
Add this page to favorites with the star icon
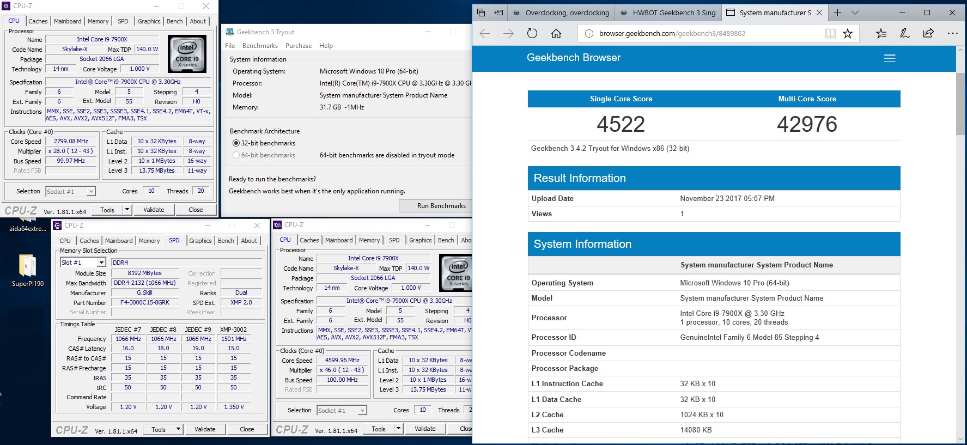pos(848,34)
